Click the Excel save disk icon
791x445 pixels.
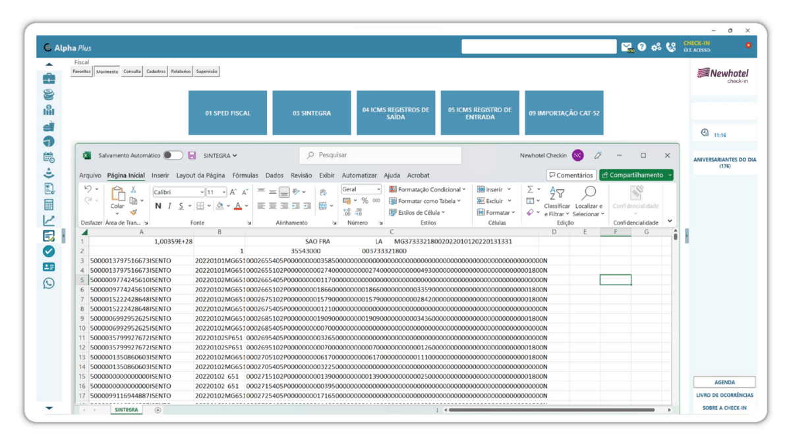192,156
